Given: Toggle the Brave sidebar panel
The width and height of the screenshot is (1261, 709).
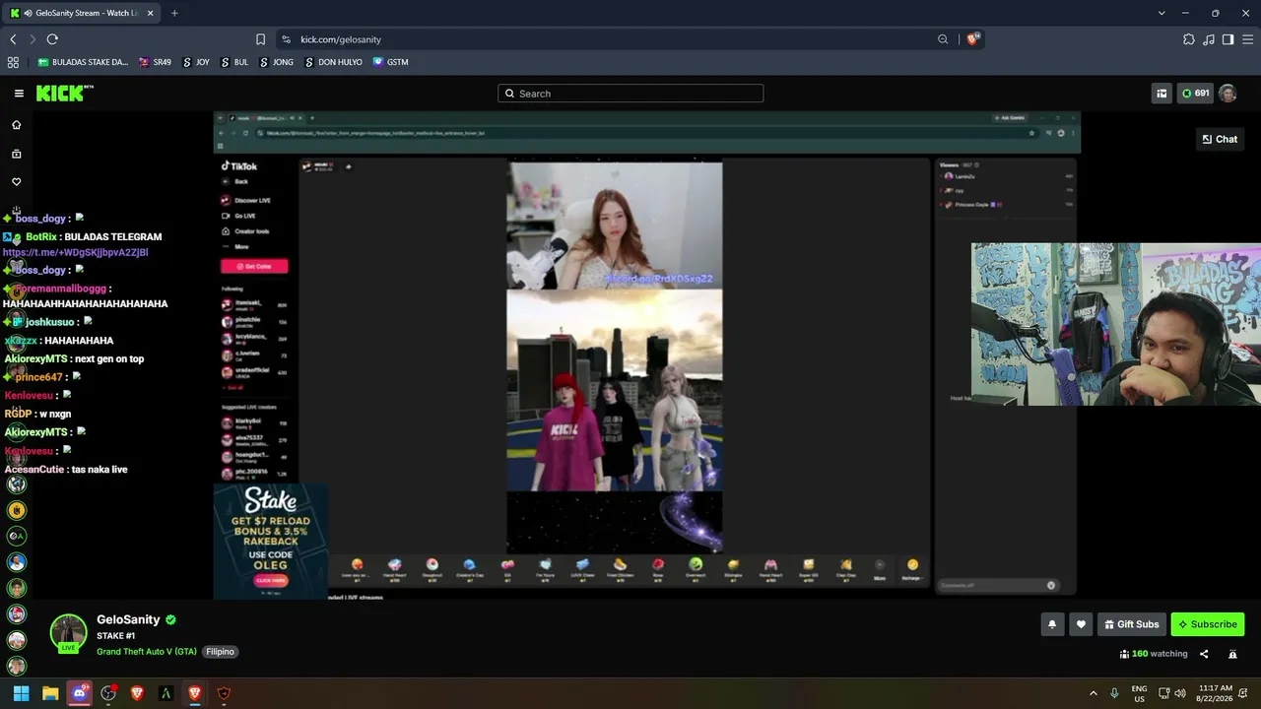Looking at the screenshot, I should point(1228,39).
